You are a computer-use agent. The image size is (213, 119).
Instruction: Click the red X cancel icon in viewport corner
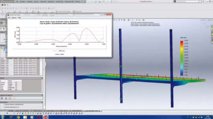pos(208,26)
